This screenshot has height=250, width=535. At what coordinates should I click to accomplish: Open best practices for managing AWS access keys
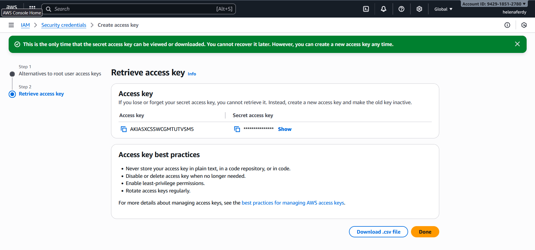tap(293, 203)
